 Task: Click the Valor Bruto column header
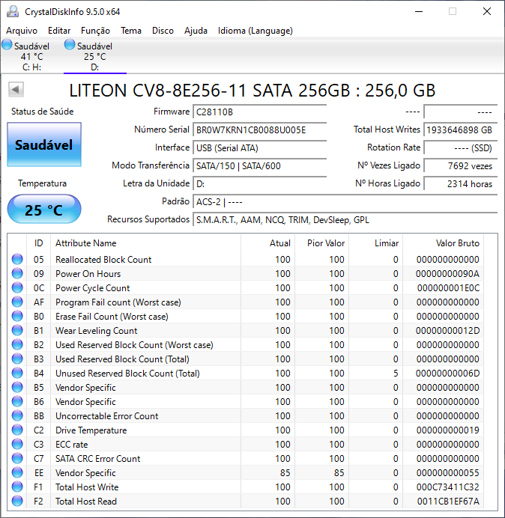click(457, 243)
